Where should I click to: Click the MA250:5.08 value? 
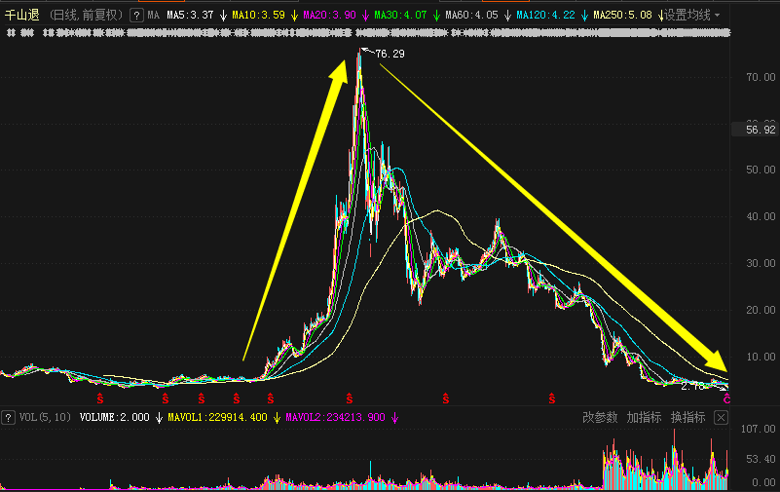(623, 16)
